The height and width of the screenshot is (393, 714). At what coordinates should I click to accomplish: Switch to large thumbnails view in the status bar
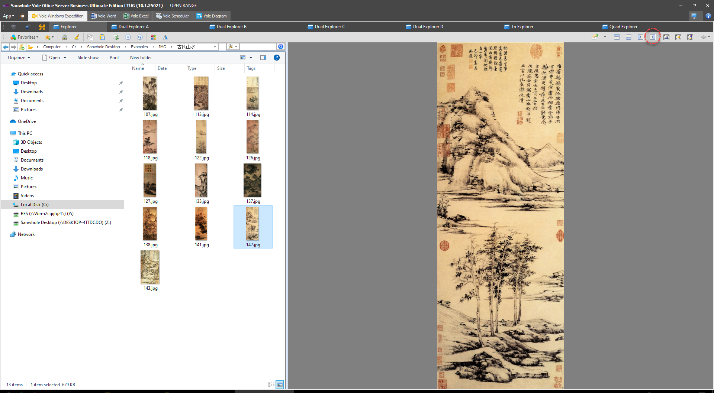(x=280, y=384)
